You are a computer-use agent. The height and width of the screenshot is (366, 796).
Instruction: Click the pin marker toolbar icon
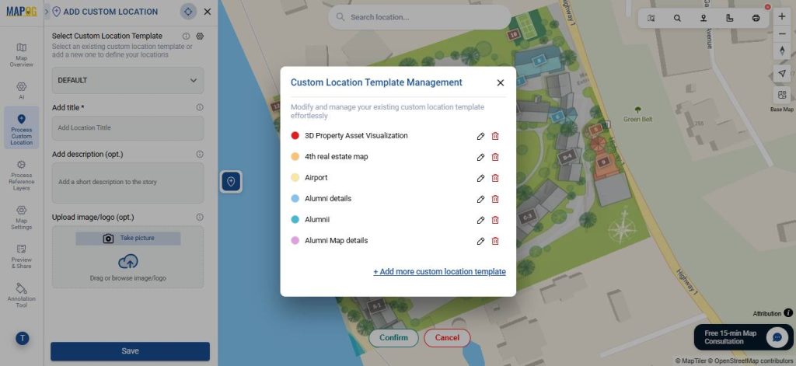point(703,19)
